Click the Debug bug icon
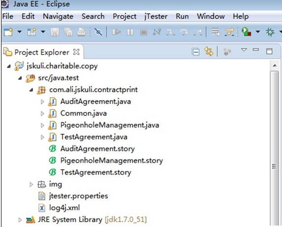This screenshot has width=282, height=227. [x=270, y=32]
